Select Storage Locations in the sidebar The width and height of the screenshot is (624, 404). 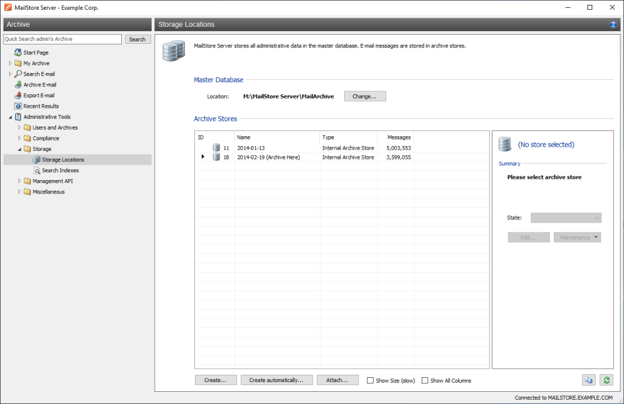pyautogui.click(x=63, y=159)
